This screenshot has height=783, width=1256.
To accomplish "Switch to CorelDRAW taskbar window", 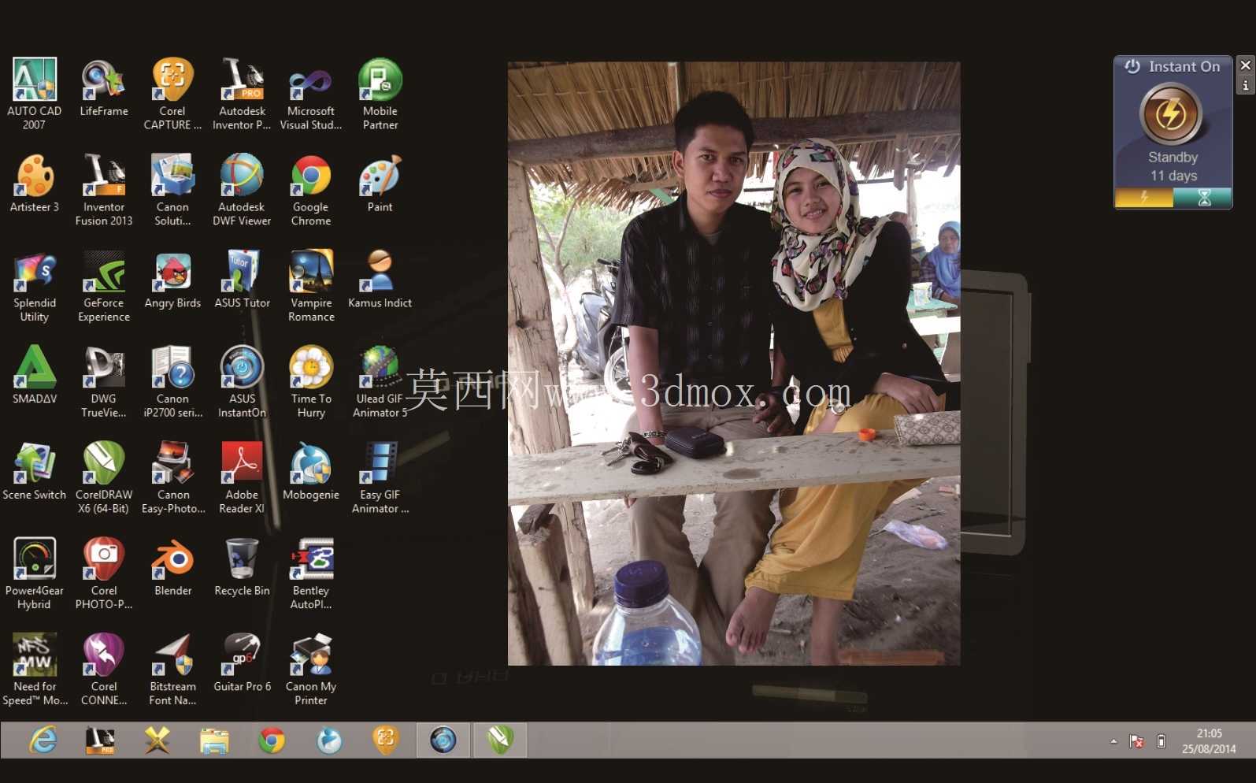I will 500,740.
